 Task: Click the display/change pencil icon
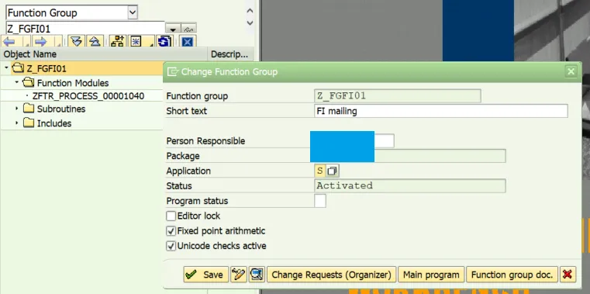(x=239, y=275)
